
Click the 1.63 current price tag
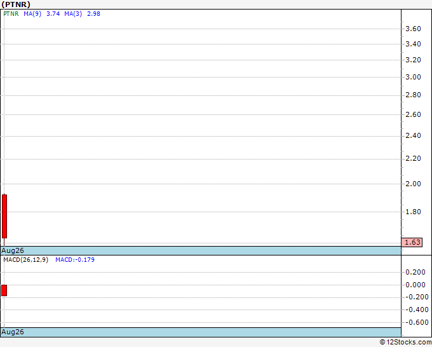pyautogui.click(x=412, y=243)
